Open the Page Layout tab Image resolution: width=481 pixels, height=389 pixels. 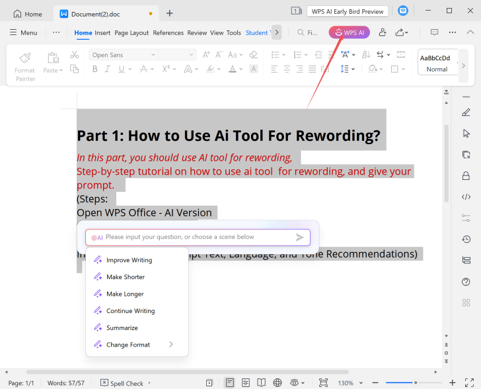click(x=131, y=32)
